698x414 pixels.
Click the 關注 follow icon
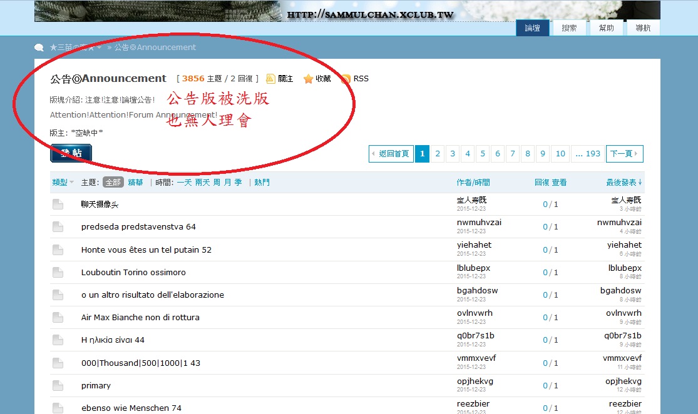[x=270, y=79]
